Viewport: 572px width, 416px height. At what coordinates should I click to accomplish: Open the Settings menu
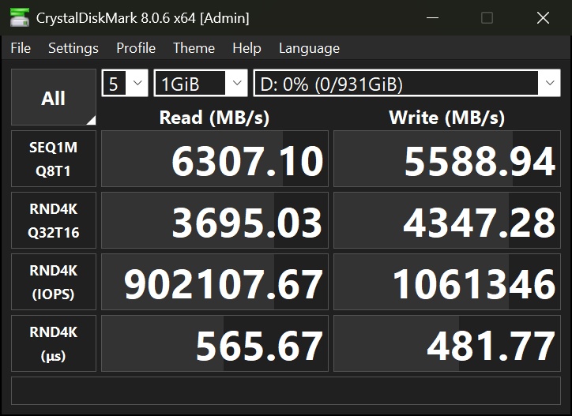tap(73, 48)
